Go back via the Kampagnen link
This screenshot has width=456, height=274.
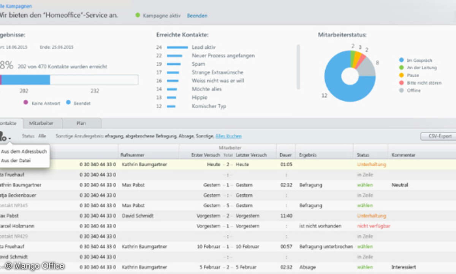coord(16,6)
